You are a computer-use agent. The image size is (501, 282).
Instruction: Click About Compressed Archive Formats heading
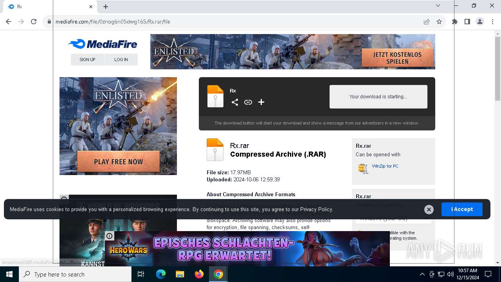(x=251, y=194)
